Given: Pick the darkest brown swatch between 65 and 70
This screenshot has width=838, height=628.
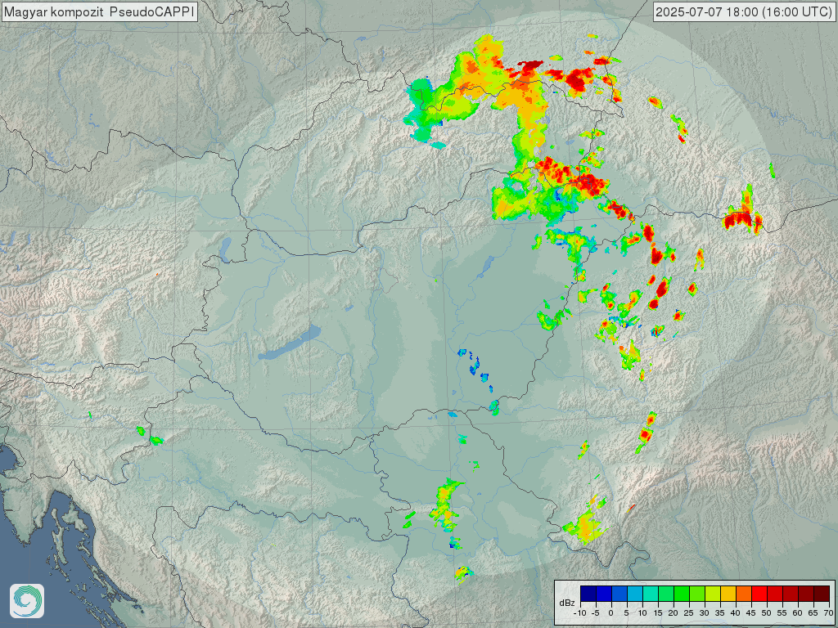Looking at the screenshot, I should tap(822, 594).
